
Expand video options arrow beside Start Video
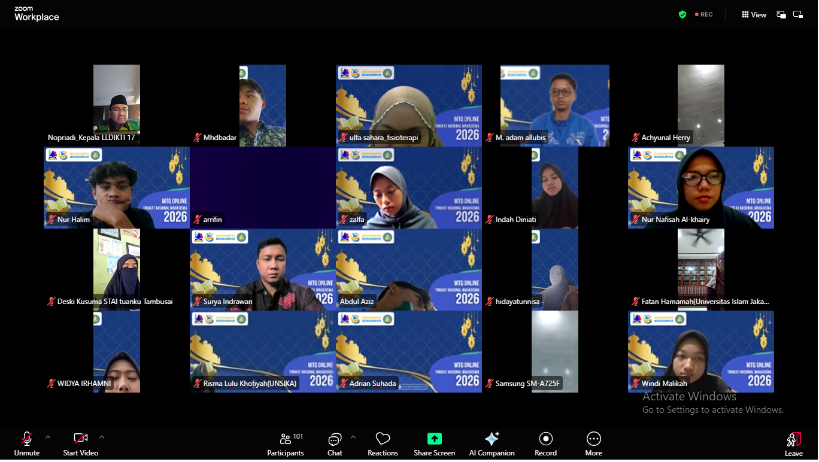click(102, 437)
